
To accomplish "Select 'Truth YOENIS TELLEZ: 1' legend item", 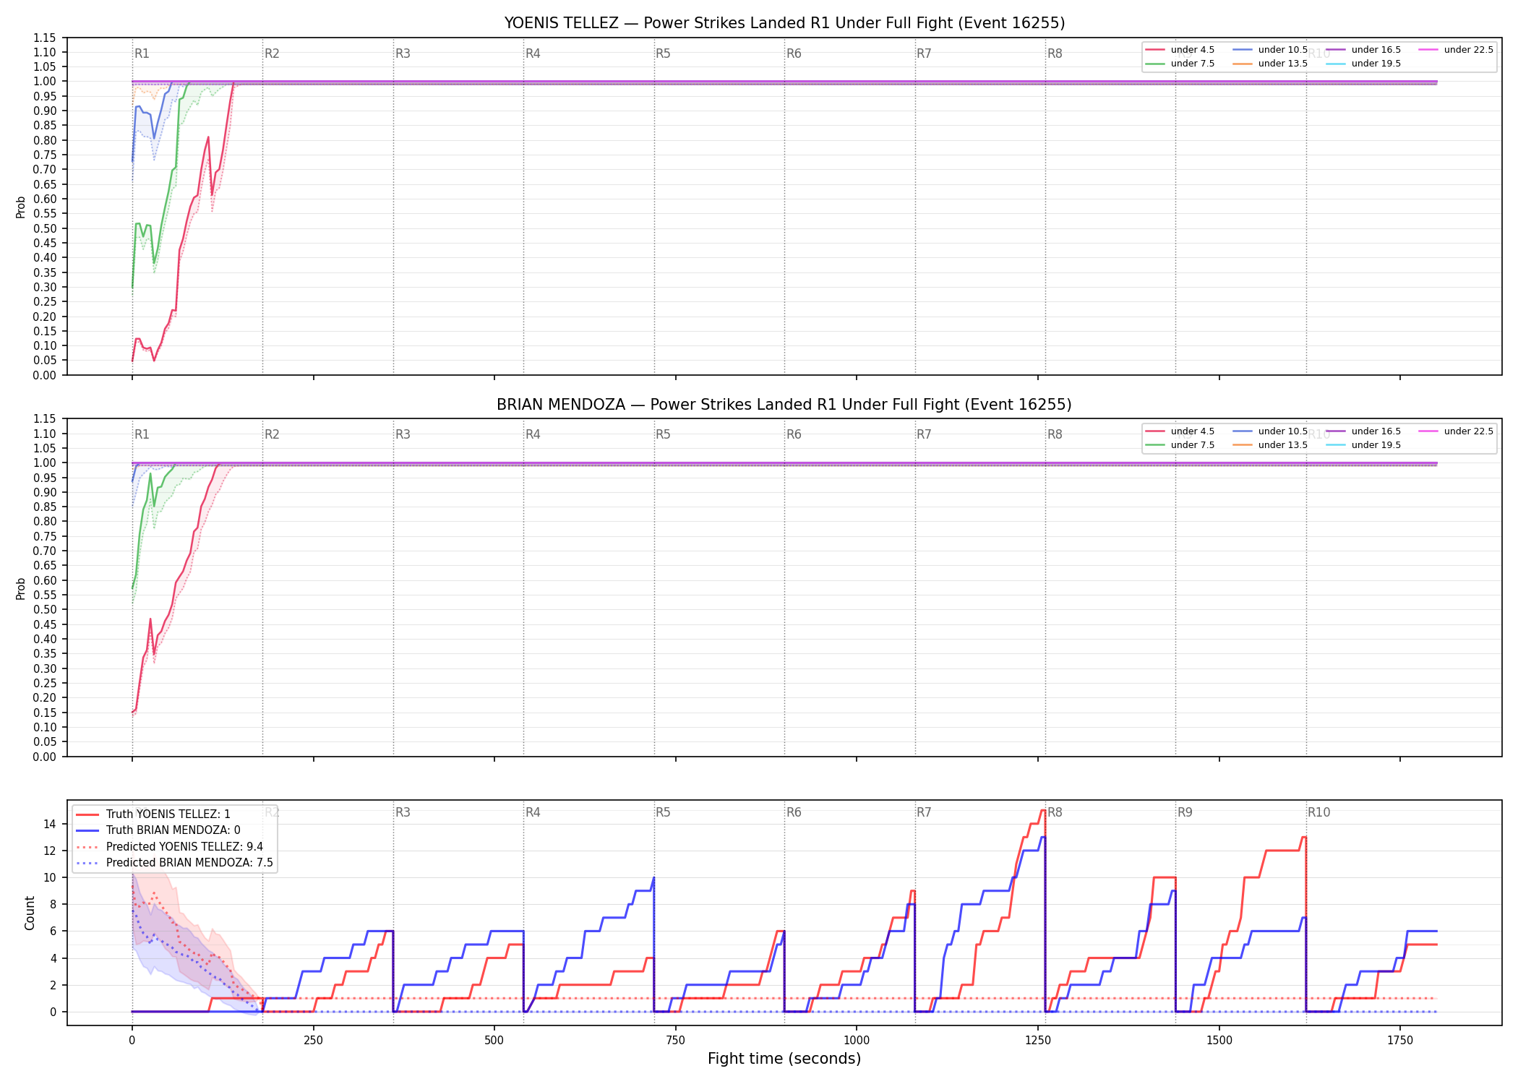I will tap(153, 814).
